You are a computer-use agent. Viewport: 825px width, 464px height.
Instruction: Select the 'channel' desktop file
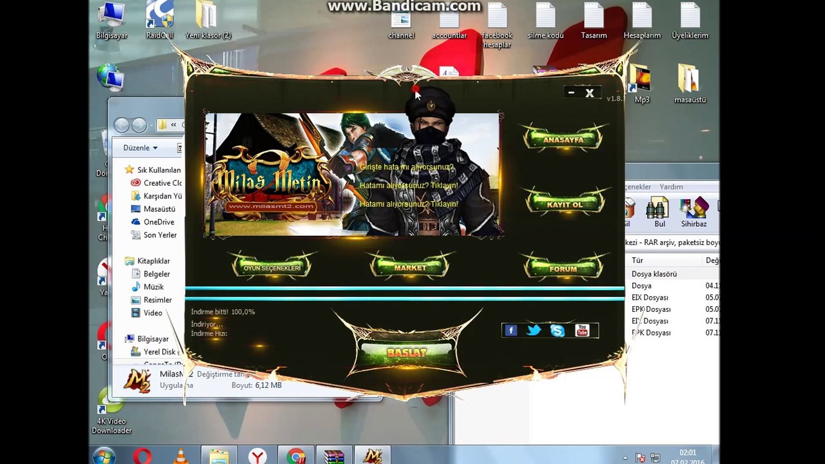click(401, 21)
